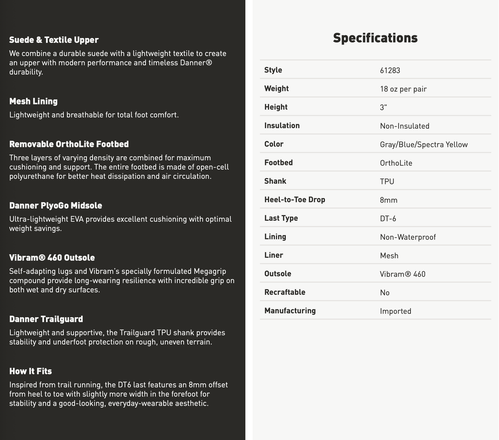The image size is (499, 440).
Task: Select the DT-6 last type value
Action: point(388,219)
